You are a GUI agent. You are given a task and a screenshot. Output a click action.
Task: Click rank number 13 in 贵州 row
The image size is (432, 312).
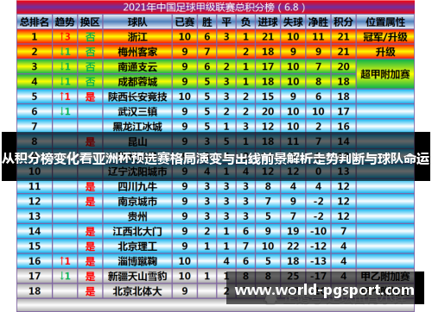pyautogui.click(x=35, y=216)
